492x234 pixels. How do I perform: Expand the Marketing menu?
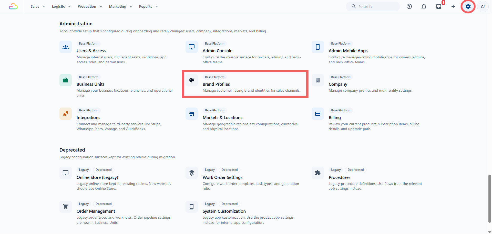point(120,6)
